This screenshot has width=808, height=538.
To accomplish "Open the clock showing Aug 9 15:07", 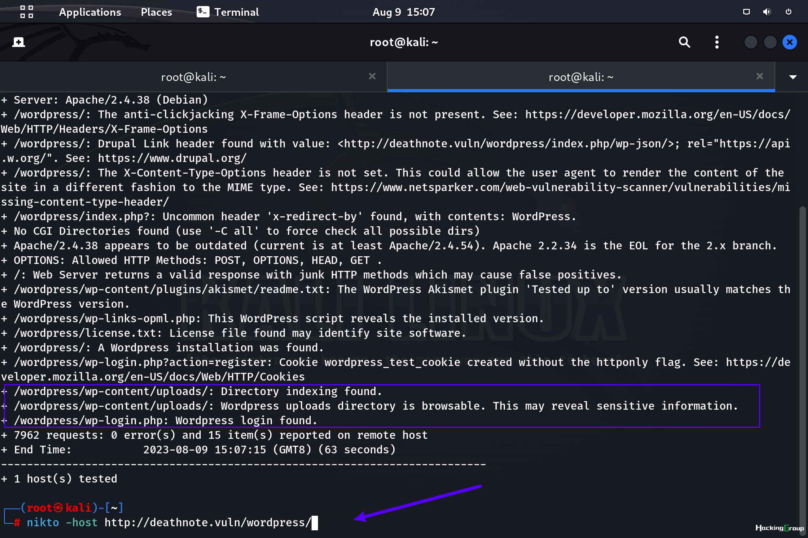I will [x=403, y=12].
